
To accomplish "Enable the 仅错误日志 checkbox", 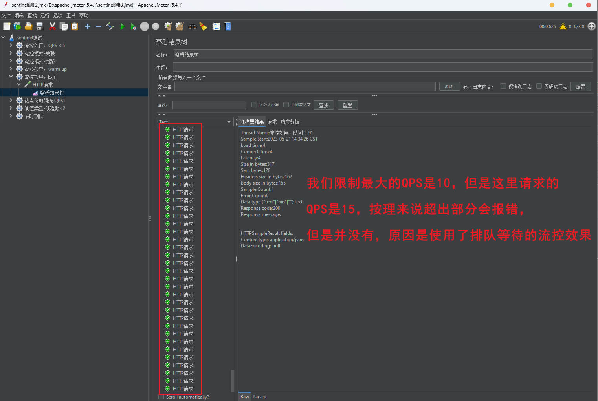I will pos(503,86).
